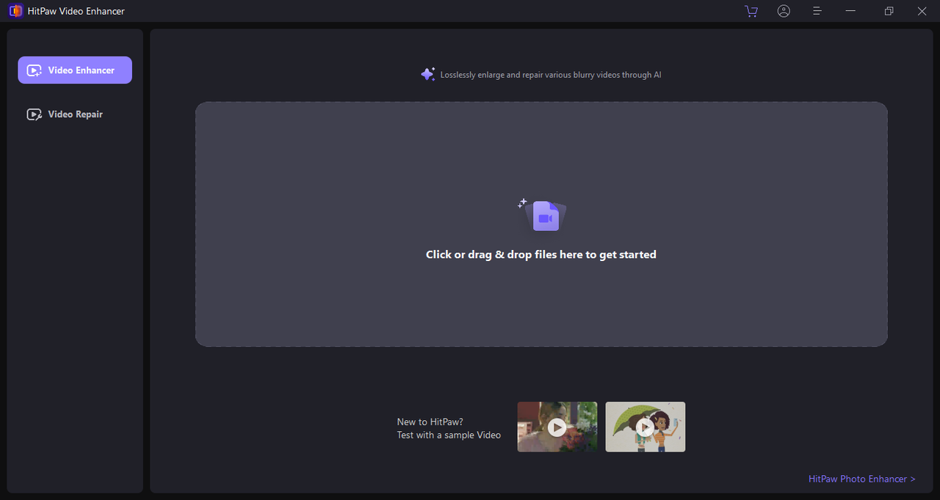Play the first sample video thumbnail
This screenshot has height=500, width=940.
tap(557, 427)
